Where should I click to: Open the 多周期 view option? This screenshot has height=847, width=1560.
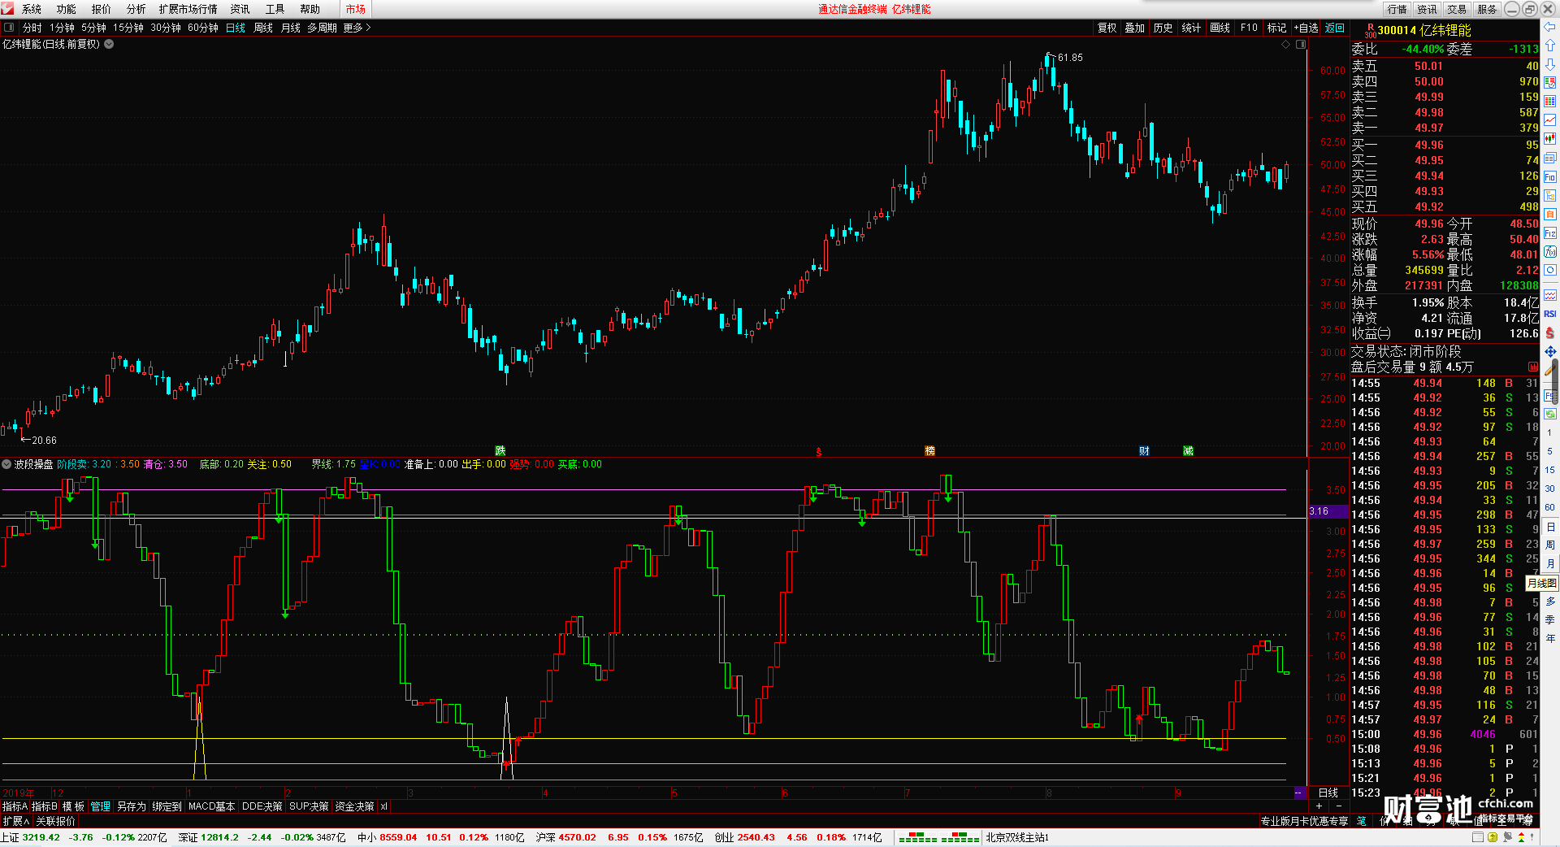[322, 28]
